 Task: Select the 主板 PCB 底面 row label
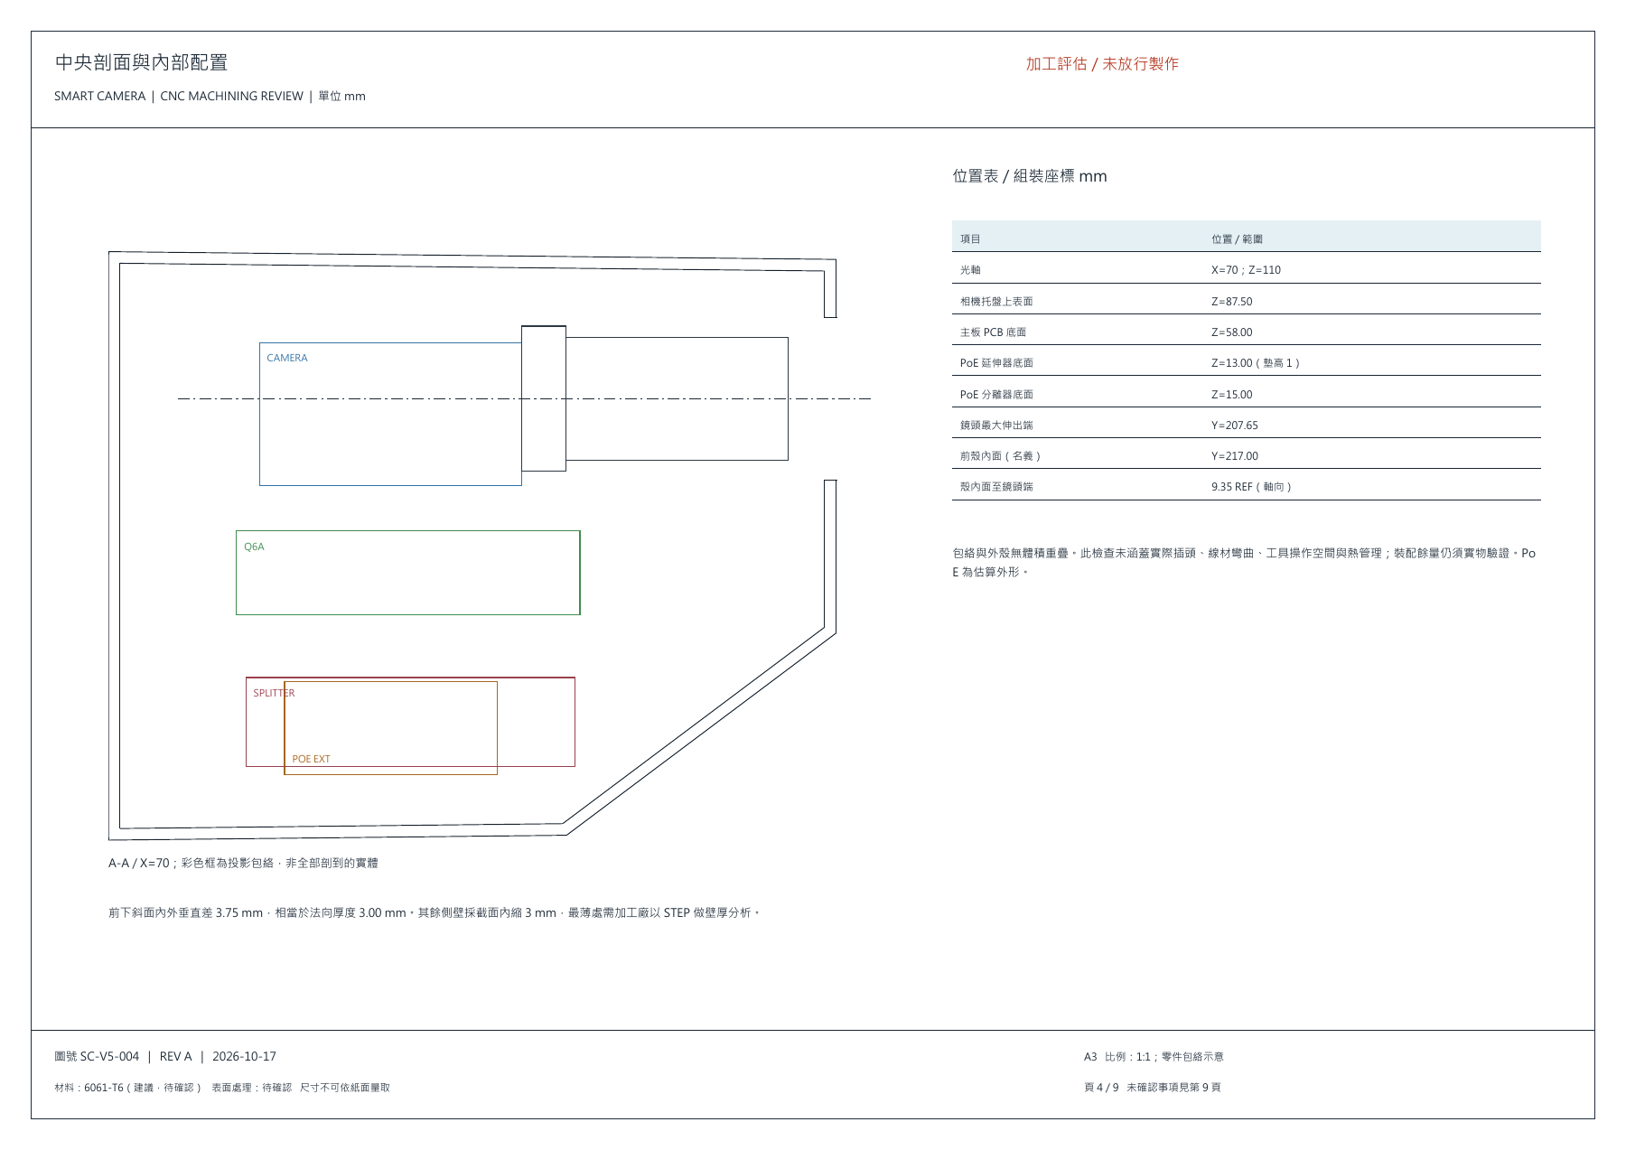coord(993,332)
